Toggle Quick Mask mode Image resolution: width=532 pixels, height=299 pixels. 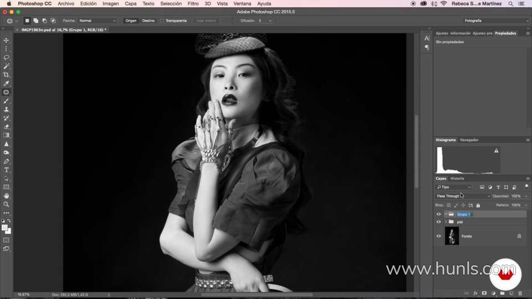coord(6,240)
